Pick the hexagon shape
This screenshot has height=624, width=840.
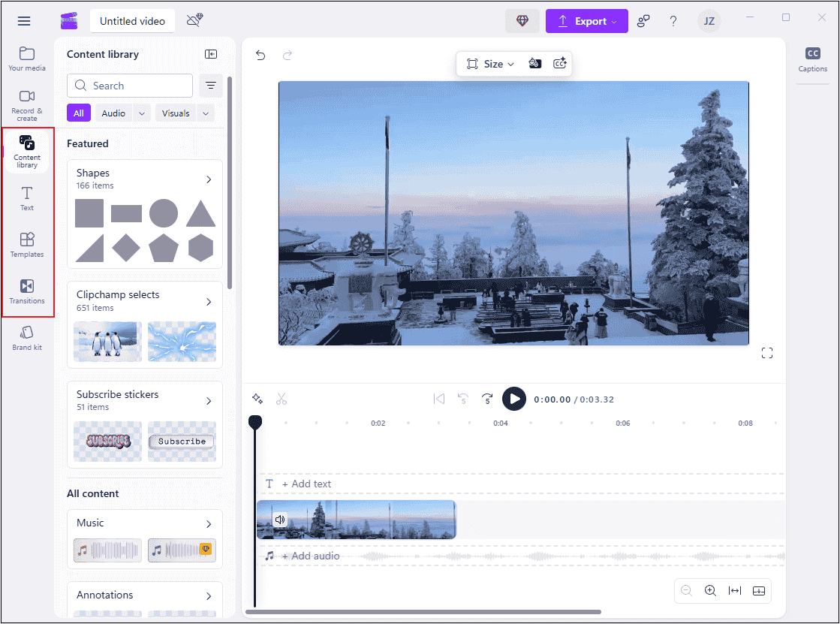point(201,248)
